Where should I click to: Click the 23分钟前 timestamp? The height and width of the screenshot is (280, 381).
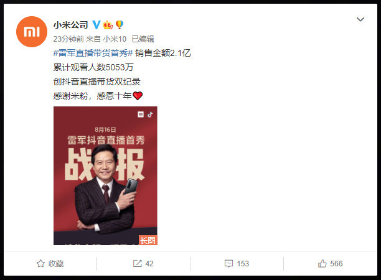click(68, 39)
